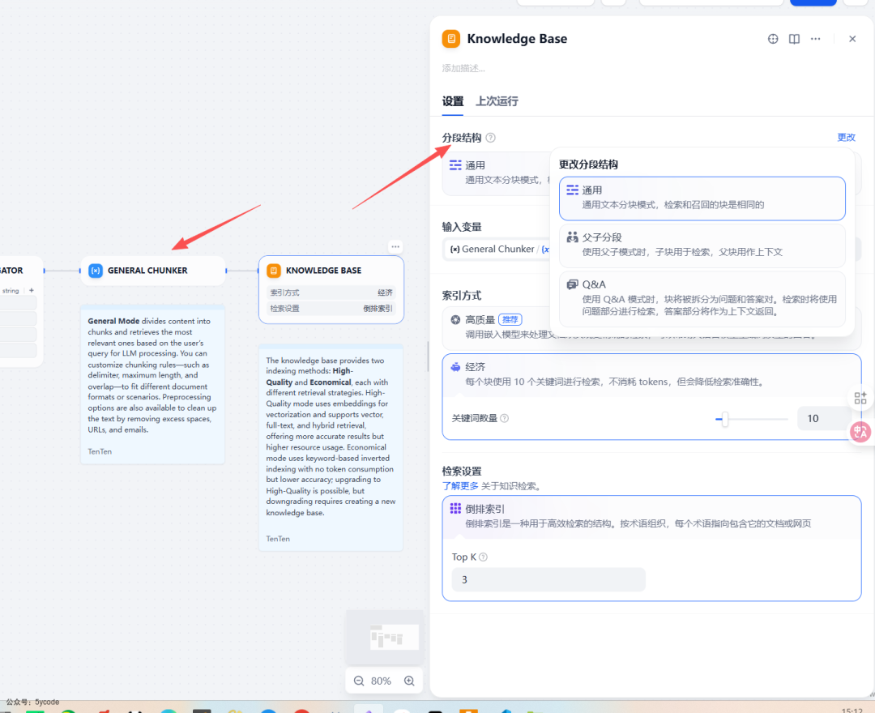Select the 父子分段 segmentation mode

click(x=702, y=243)
